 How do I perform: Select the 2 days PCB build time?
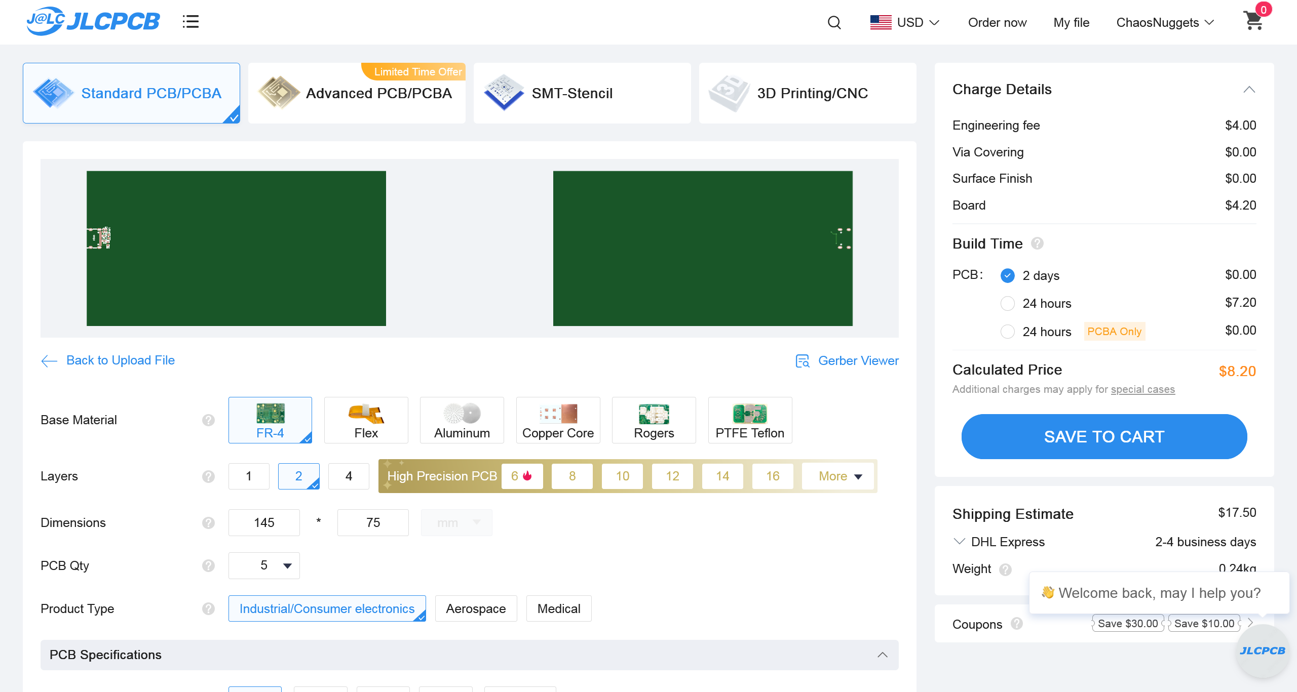coord(1008,275)
